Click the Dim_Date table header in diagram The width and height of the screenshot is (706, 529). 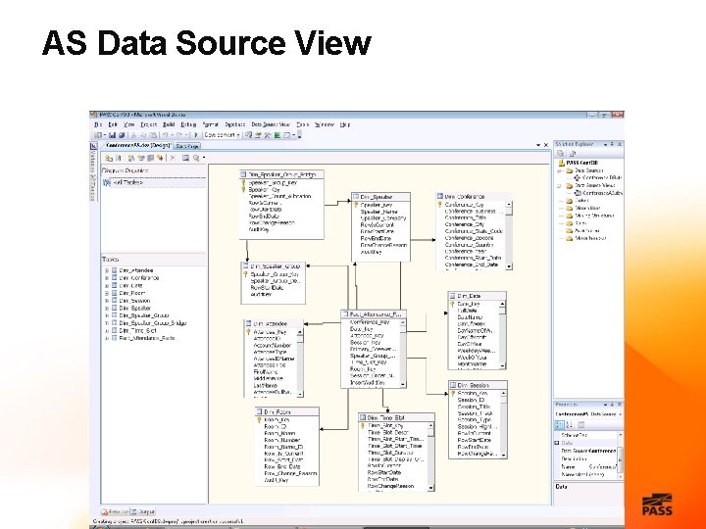[477, 296]
